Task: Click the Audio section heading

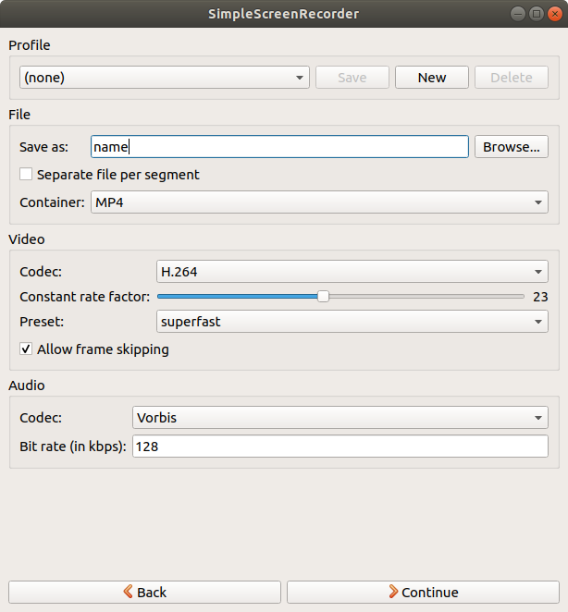Action: coord(27,386)
